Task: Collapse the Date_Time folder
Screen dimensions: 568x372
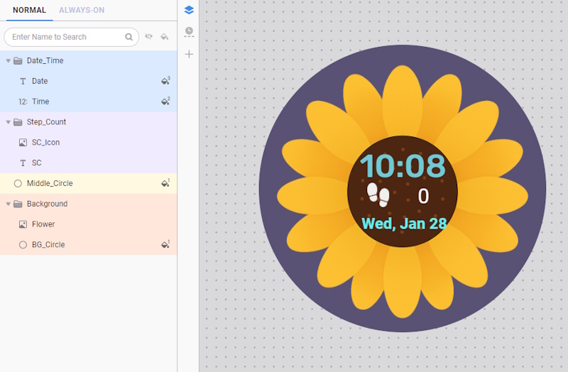Action: click(x=9, y=61)
